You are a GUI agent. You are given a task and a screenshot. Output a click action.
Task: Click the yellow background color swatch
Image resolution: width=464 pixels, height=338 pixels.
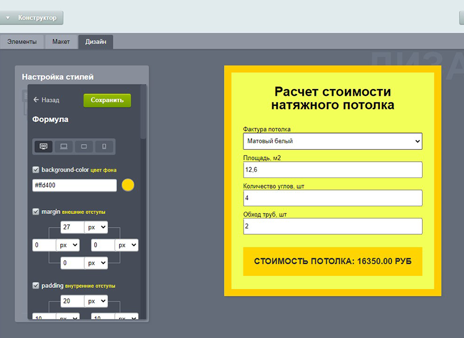click(x=128, y=185)
